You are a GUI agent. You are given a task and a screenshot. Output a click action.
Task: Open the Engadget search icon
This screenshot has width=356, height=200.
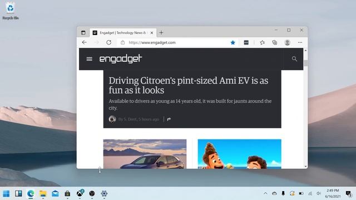pyautogui.click(x=294, y=59)
